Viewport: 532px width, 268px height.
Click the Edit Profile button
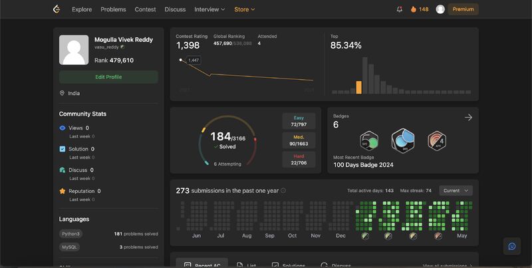[x=108, y=77]
